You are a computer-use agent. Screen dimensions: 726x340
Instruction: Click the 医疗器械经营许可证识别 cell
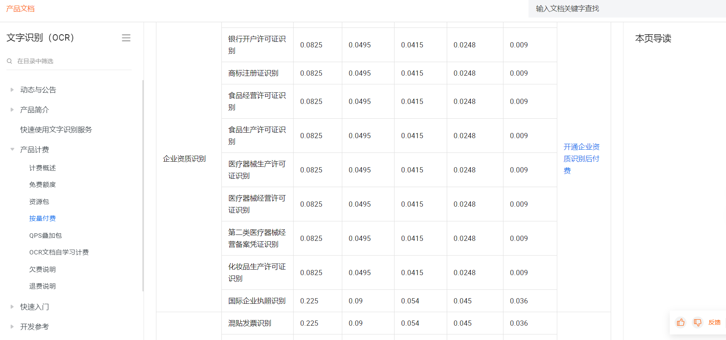click(257, 204)
